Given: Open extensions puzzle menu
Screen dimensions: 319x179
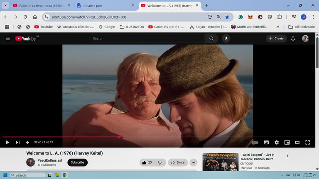Looking at the screenshot, I should point(280,17).
